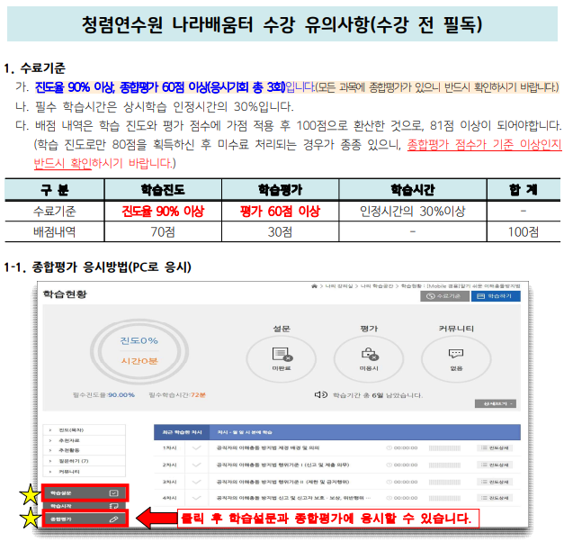This screenshot has height=542, width=564.
Task: Click the 100점 total cell
Action: tap(524, 231)
